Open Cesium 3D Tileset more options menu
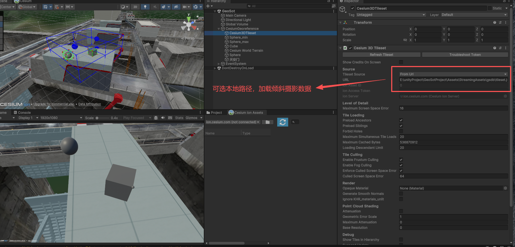Screen dimensions: 515x247 point(506,48)
